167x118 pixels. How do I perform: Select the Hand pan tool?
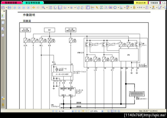[x=88, y=8]
